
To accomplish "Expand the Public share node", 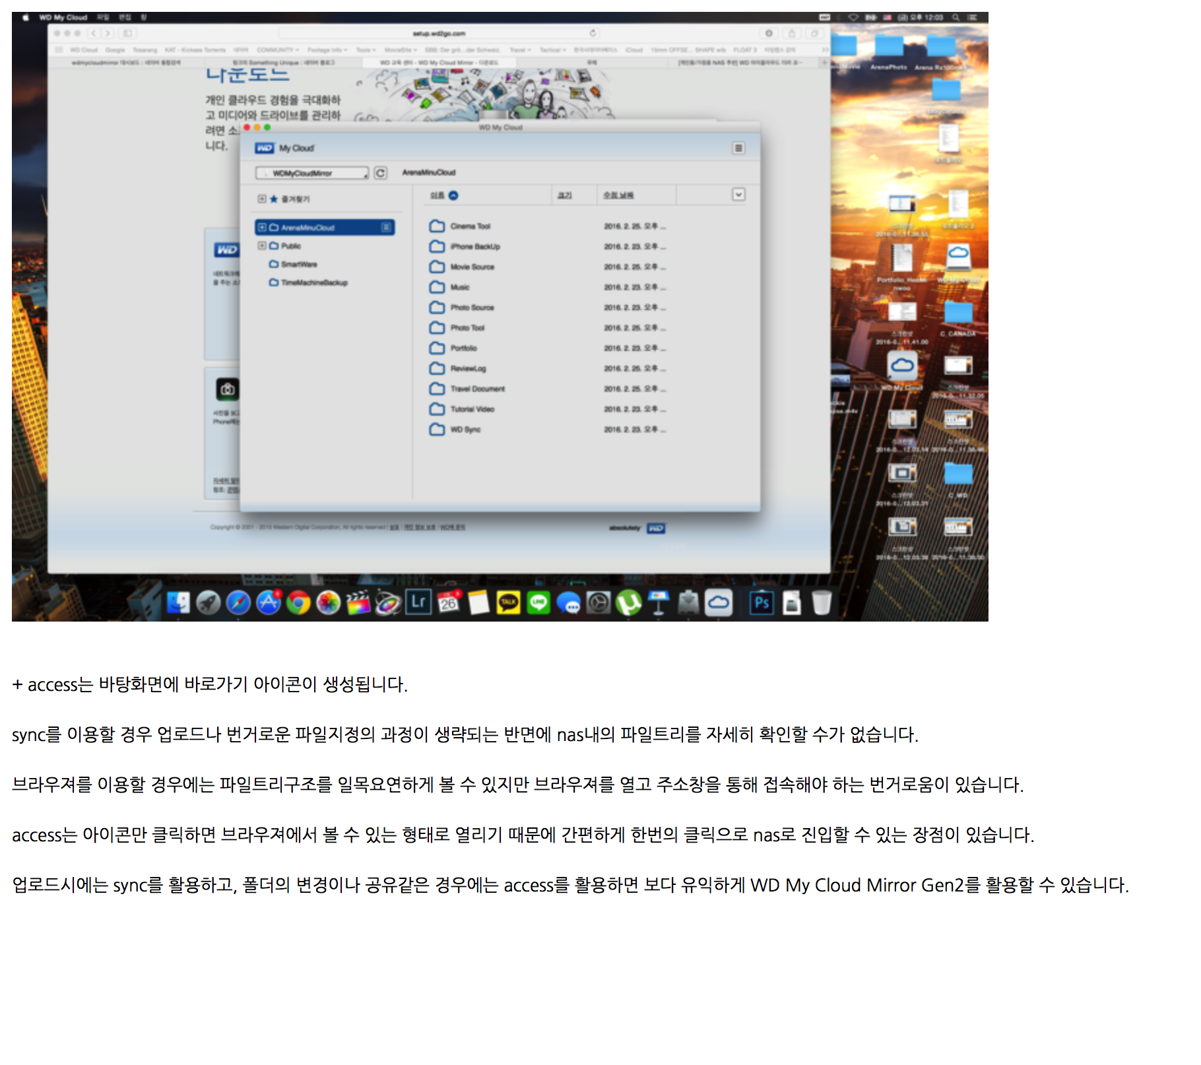I will click(x=262, y=246).
